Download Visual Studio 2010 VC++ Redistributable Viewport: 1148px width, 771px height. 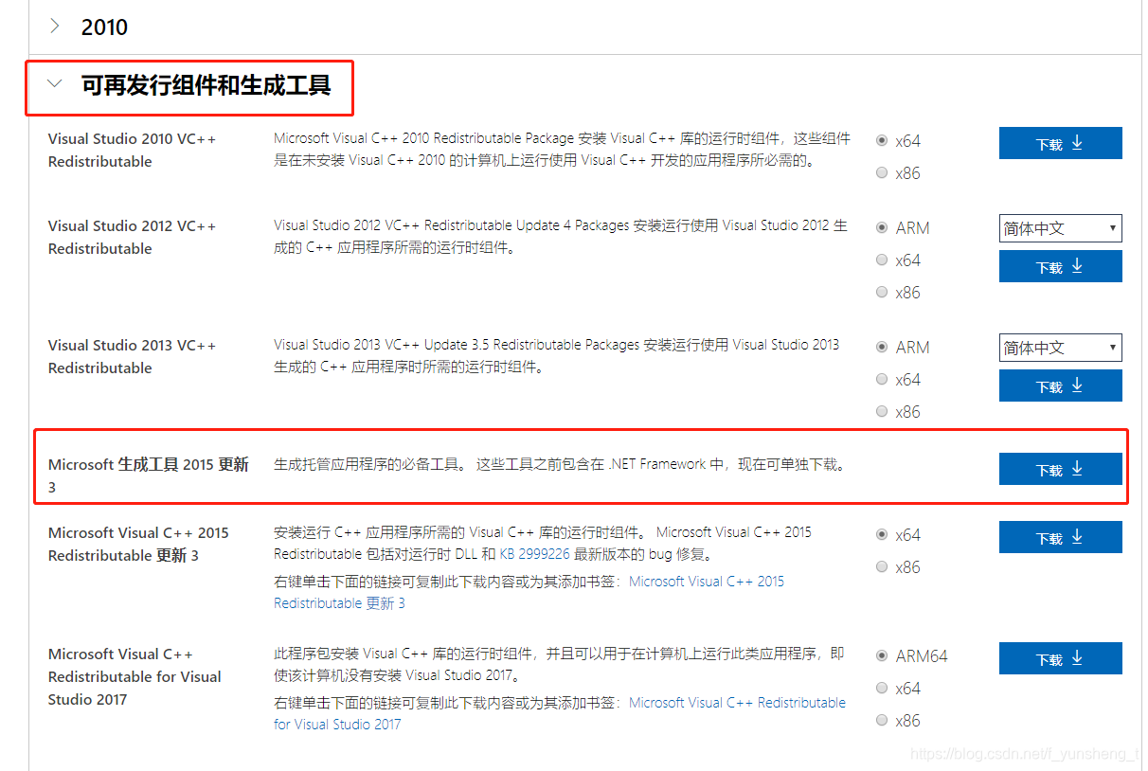point(1061,143)
